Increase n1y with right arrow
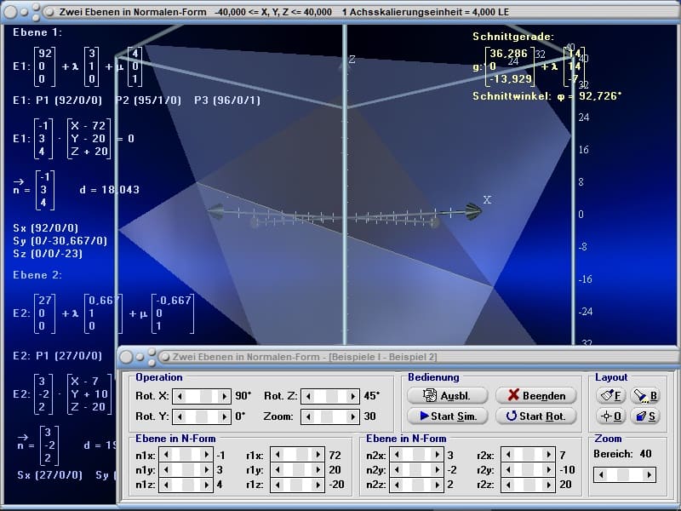Viewport: 681px width, 511px height. (x=207, y=469)
